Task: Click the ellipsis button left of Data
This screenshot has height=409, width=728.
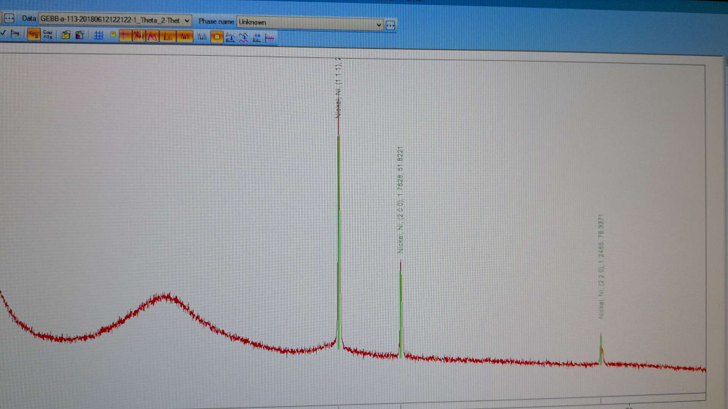Action: click(x=9, y=18)
